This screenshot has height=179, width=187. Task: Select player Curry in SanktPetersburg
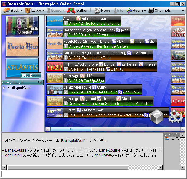[101, 87]
